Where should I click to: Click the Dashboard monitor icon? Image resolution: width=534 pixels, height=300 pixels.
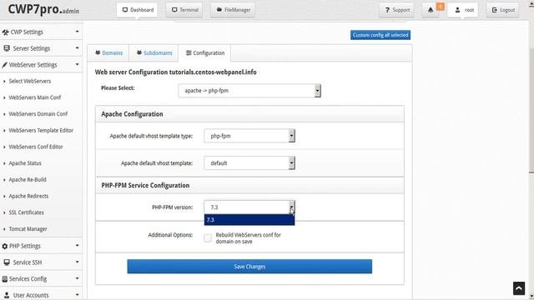click(125, 10)
